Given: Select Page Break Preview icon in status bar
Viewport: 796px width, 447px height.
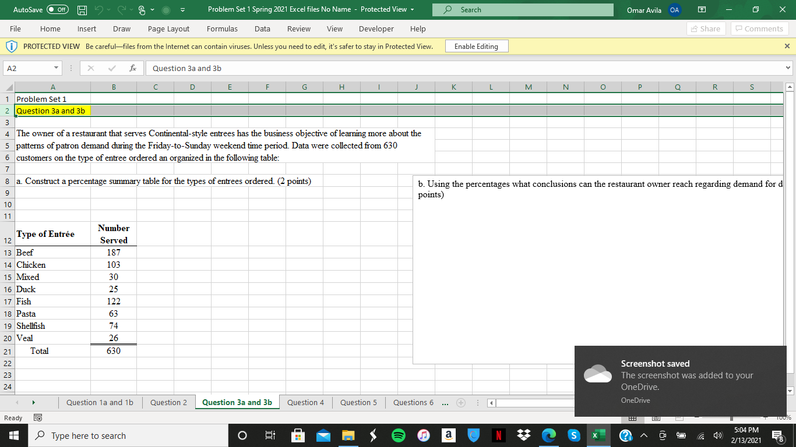Looking at the screenshot, I should click(679, 418).
